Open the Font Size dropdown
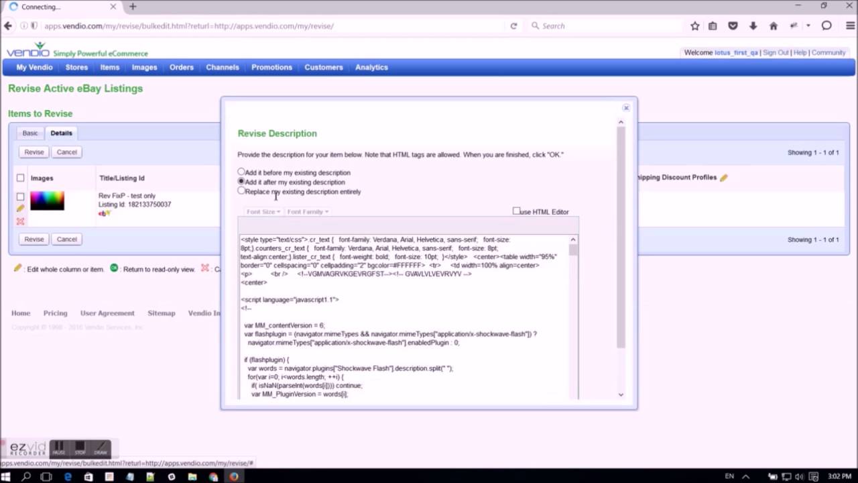Image resolution: width=858 pixels, height=483 pixels. coord(263,211)
